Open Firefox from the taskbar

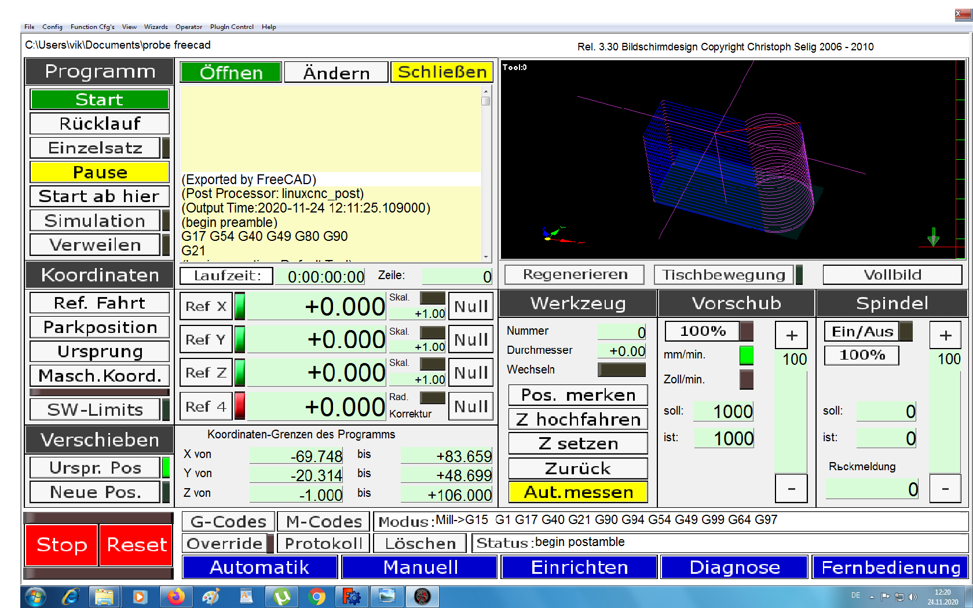point(176,596)
